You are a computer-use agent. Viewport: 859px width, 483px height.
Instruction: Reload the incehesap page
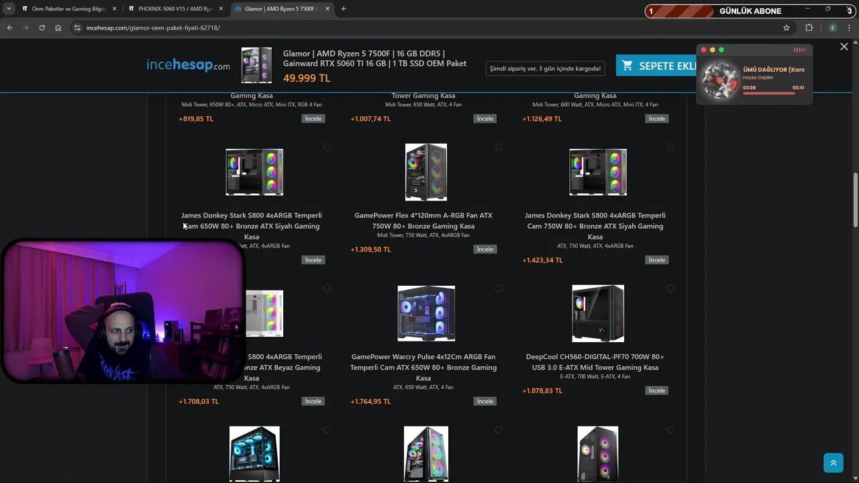point(42,28)
